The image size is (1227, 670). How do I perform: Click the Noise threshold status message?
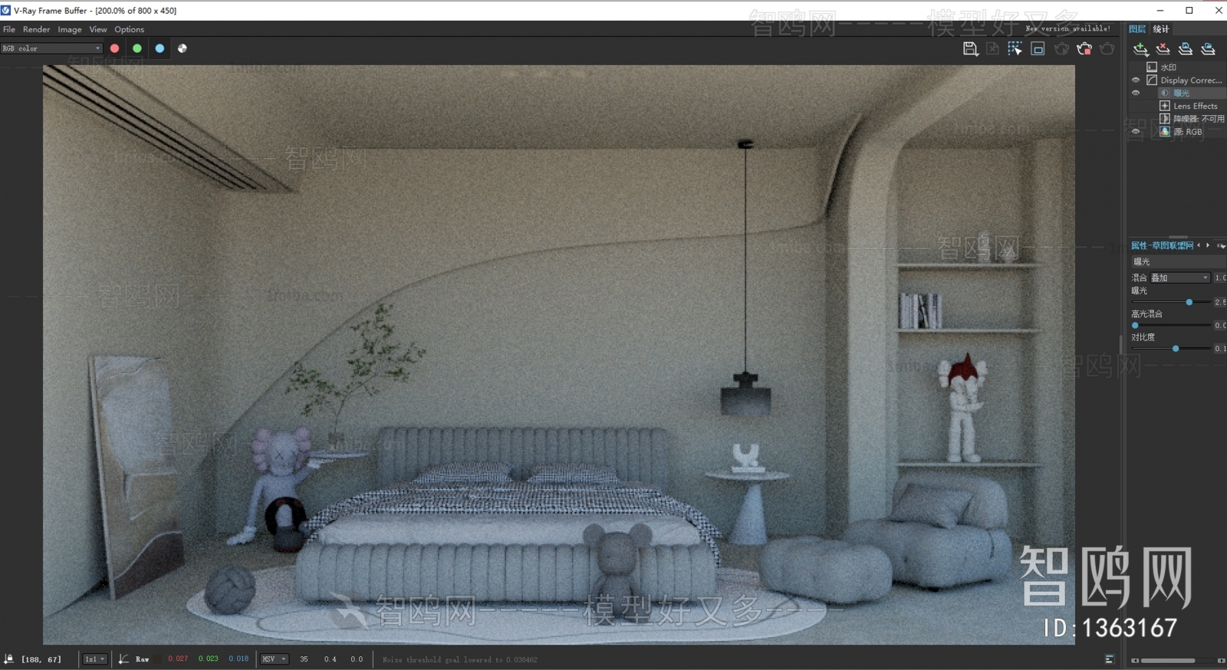pos(460,659)
